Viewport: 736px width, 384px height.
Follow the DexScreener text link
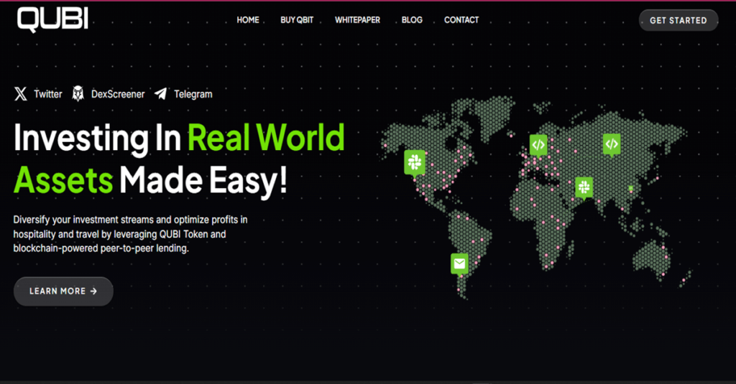tap(118, 94)
